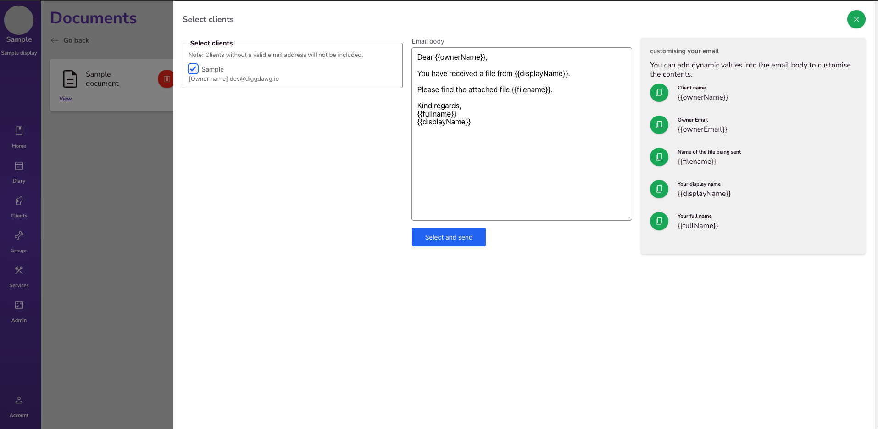Click the Sample client name label
Viewport: 878px width, 429px height.
(212, 69)
